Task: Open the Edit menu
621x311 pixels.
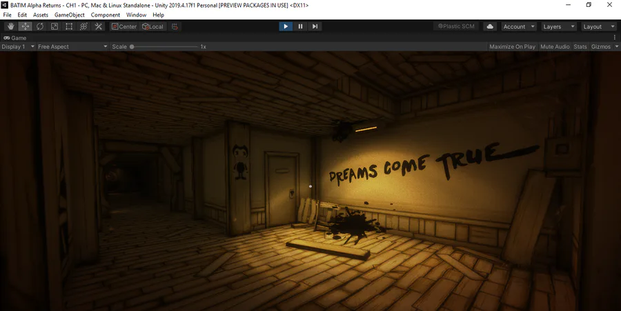Action: coord(22,14)
